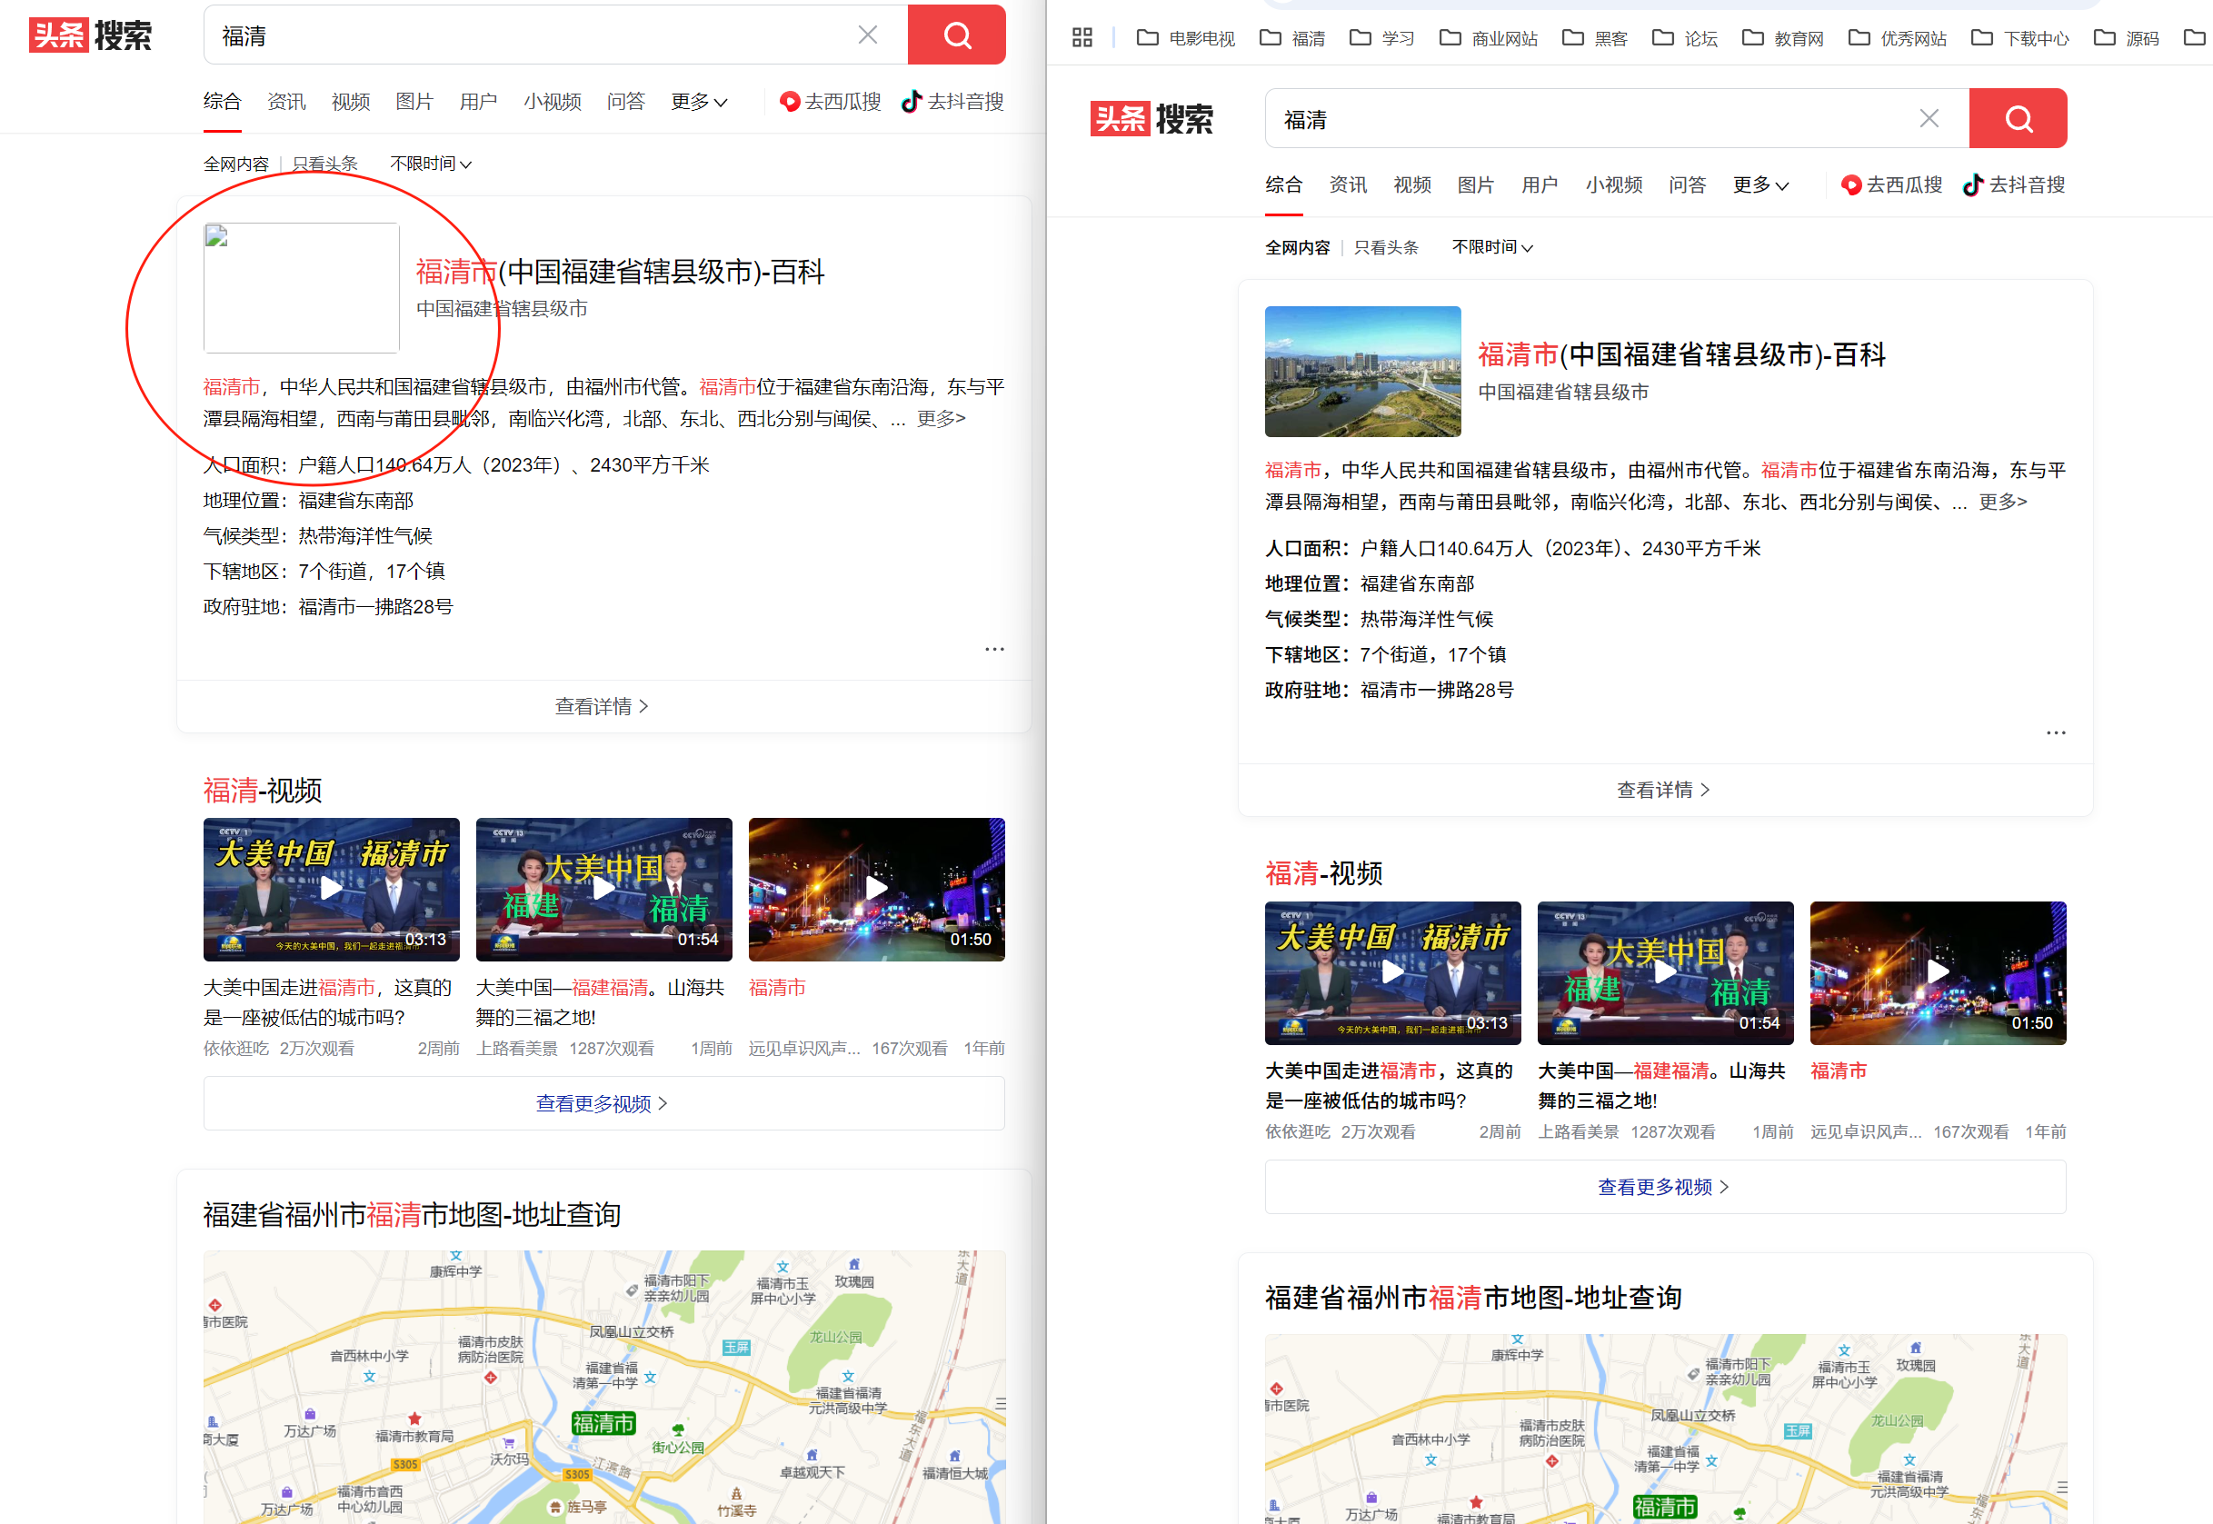The image size is (2213, 1524).
Task: Click 查看详情 on left baike card
Action: pos(603,707)
